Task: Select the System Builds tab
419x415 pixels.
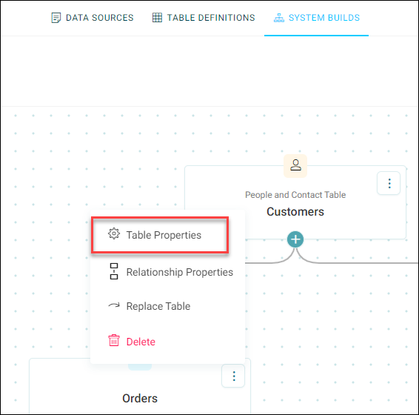Action: [x=316, y=18]
